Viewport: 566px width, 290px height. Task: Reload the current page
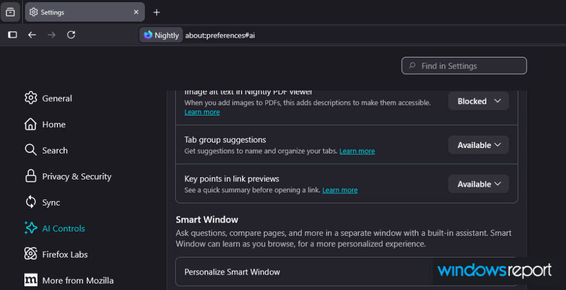(x=71, y=35)
